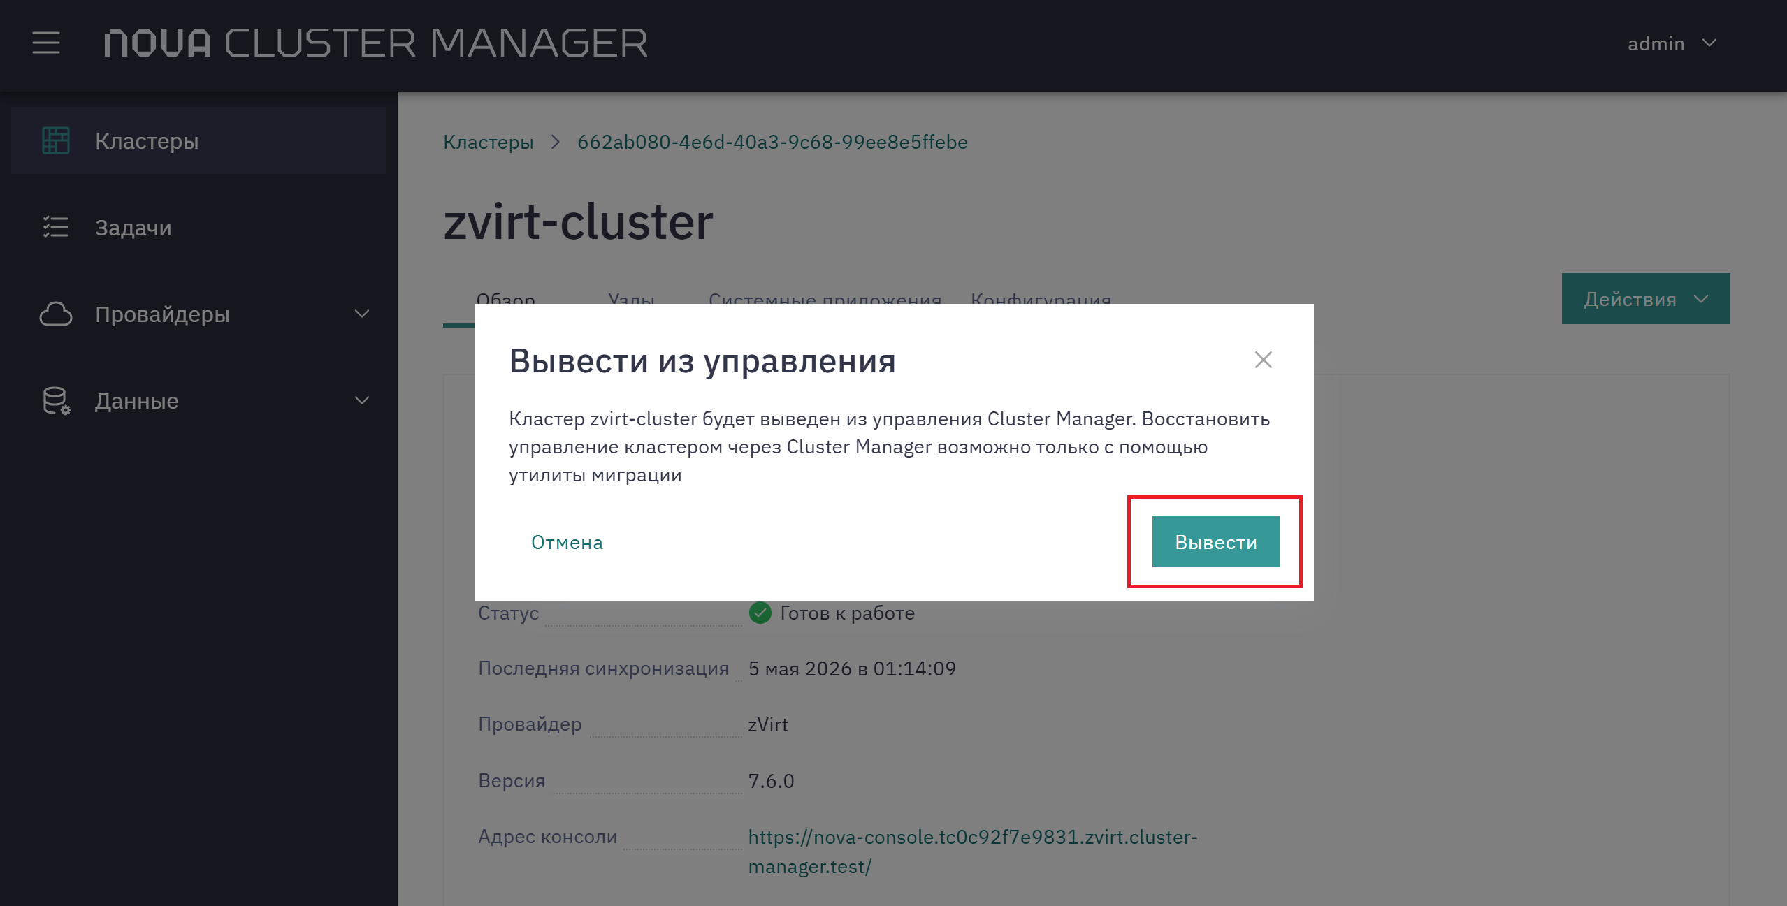The image size is (1787, 906).
Task: Open the nova-console address link
Action: pyautogui.click(x=973, y=852)
